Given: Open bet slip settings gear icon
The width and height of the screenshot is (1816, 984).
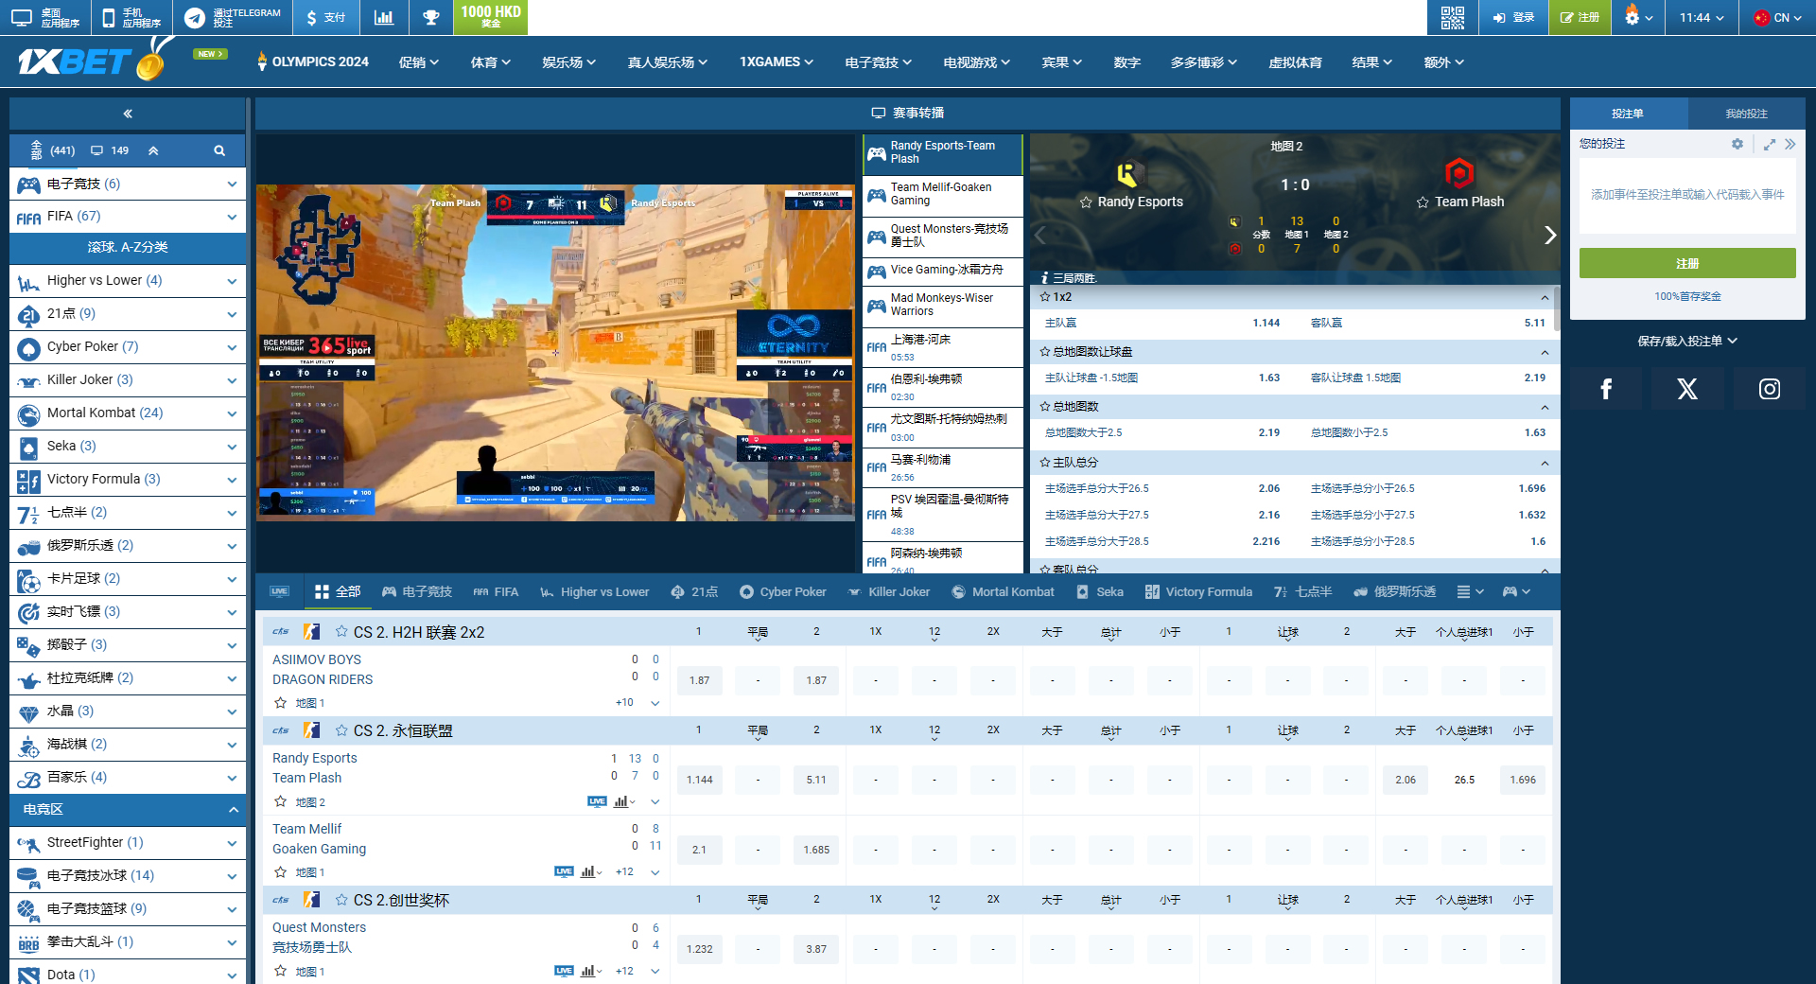Looking at the screenshot, I should 1737,144.
